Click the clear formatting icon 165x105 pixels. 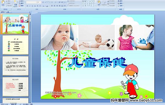tap(48, 2)
